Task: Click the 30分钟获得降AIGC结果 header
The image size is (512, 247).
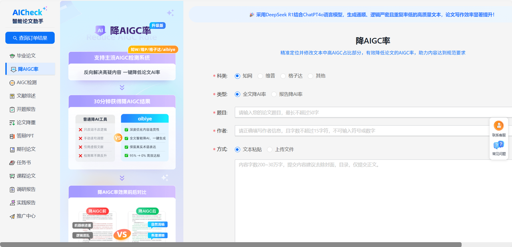Action: (x=122, y=101)
